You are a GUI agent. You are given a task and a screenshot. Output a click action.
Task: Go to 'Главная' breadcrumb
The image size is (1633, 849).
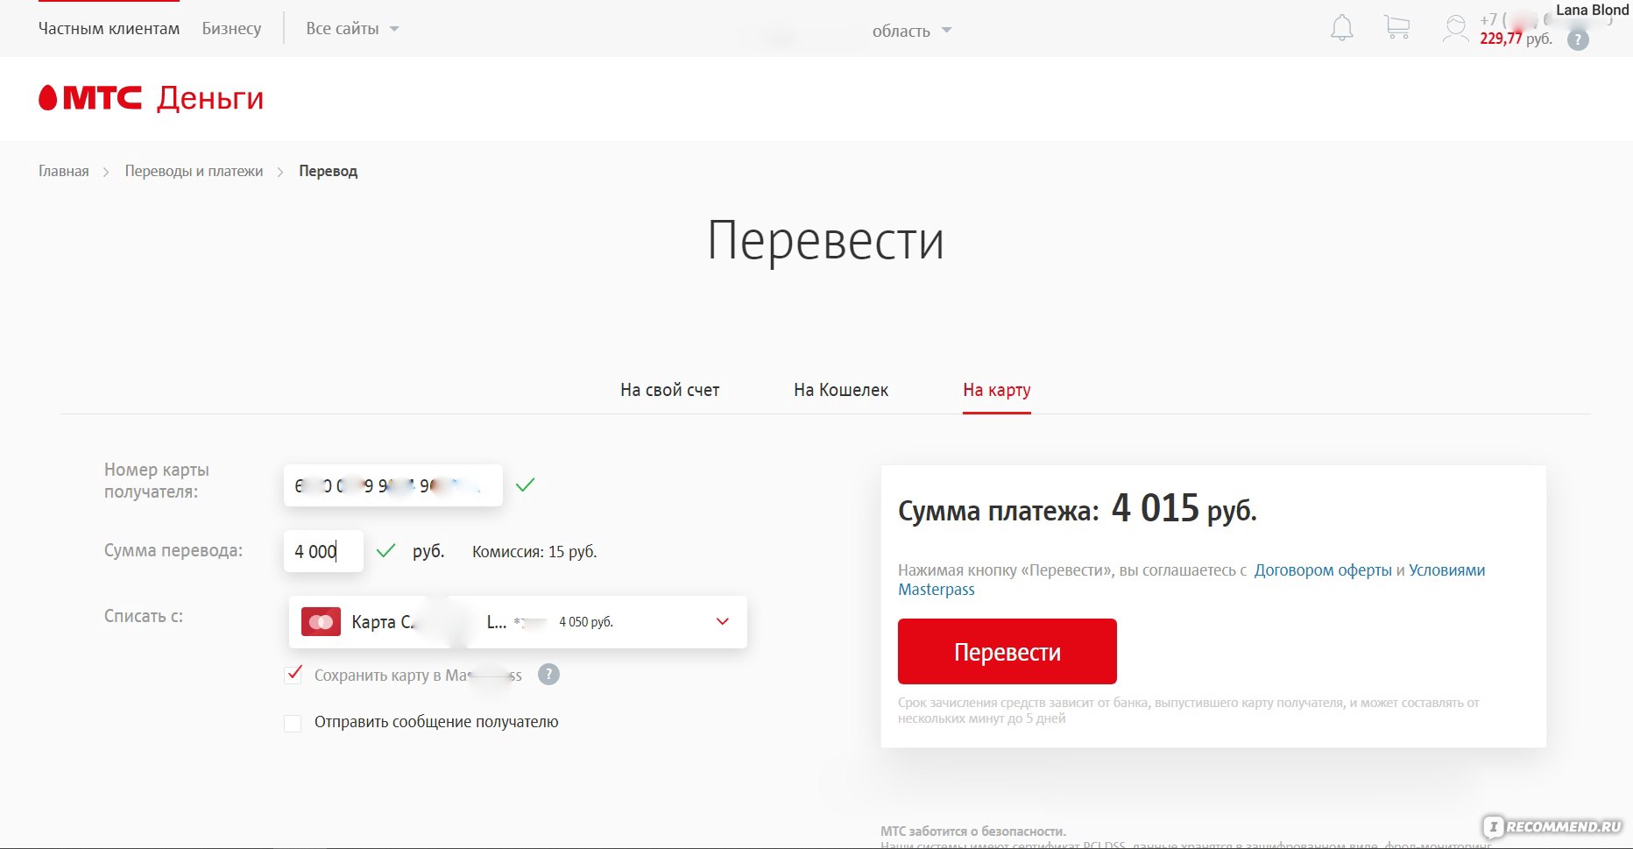pos(64,171)
